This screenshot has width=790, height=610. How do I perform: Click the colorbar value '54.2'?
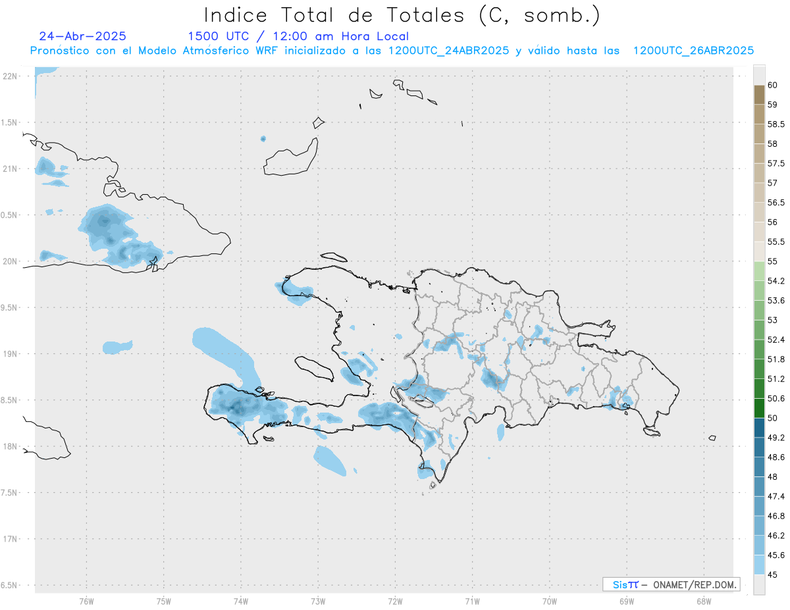(776, 281)
